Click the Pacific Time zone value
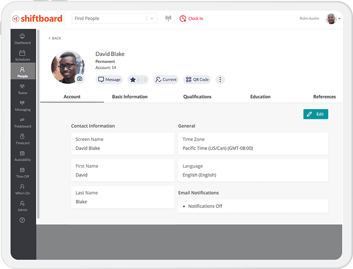 tap(218, 148)
